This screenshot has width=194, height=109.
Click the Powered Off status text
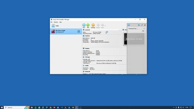pyautogui.click(x=61, y=32)
